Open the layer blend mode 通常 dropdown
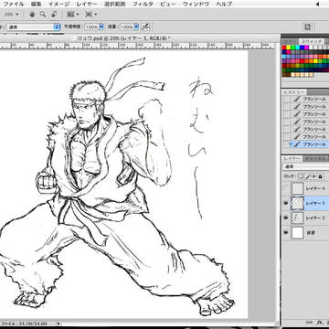 click(x=306, y=166)
